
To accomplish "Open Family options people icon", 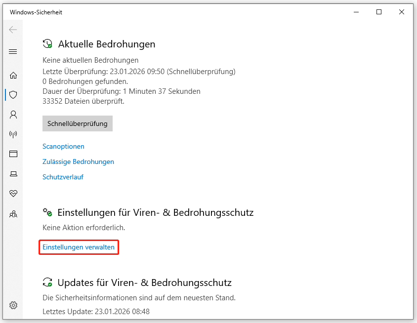I will [13, 214].
